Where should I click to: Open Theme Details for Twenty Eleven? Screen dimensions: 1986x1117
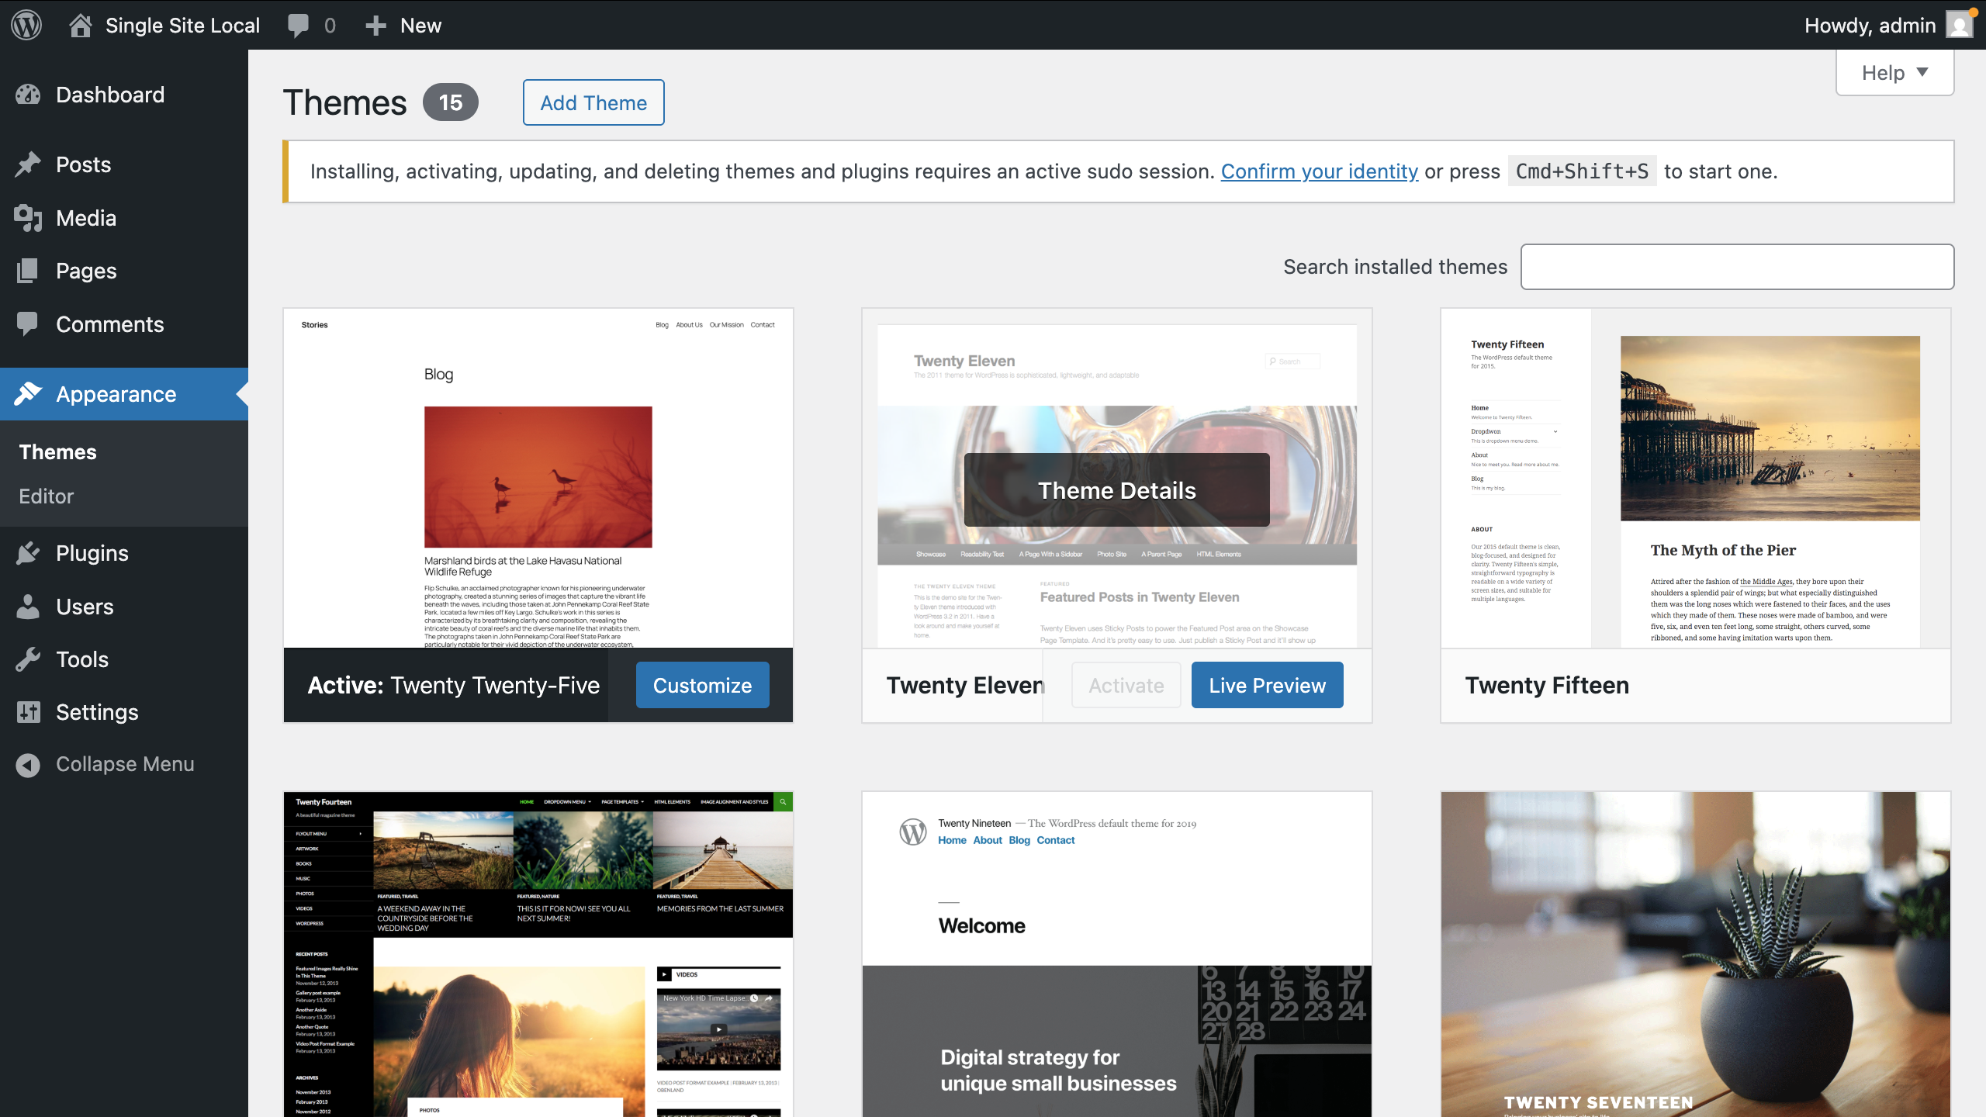tap(1117, 490)
